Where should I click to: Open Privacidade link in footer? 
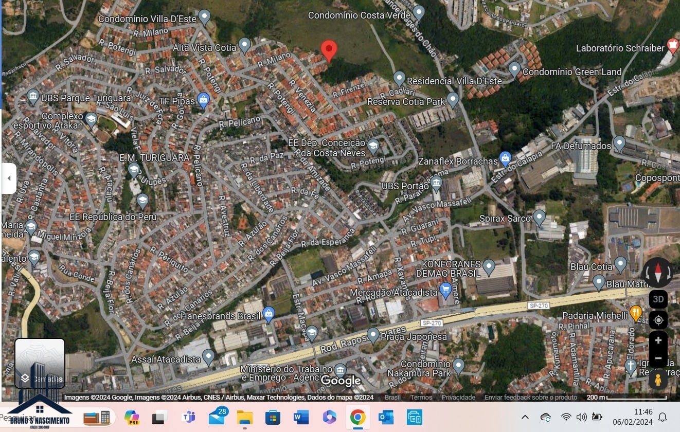458,398
